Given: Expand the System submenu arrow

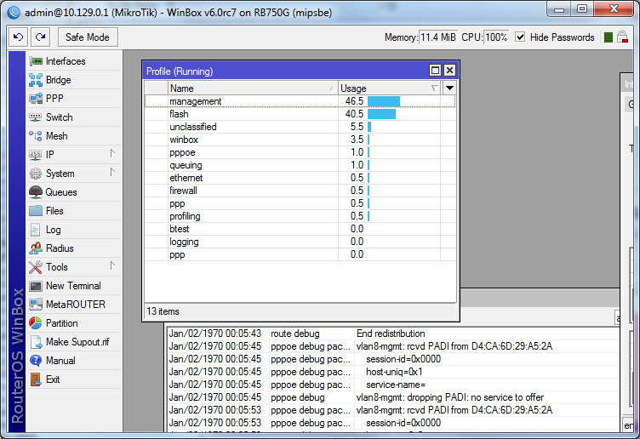Looking at the screenshot, I should 112,172.
